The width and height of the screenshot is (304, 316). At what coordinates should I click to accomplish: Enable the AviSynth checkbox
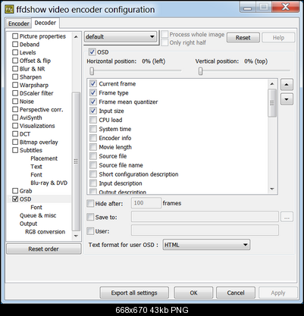coord(15,117)
